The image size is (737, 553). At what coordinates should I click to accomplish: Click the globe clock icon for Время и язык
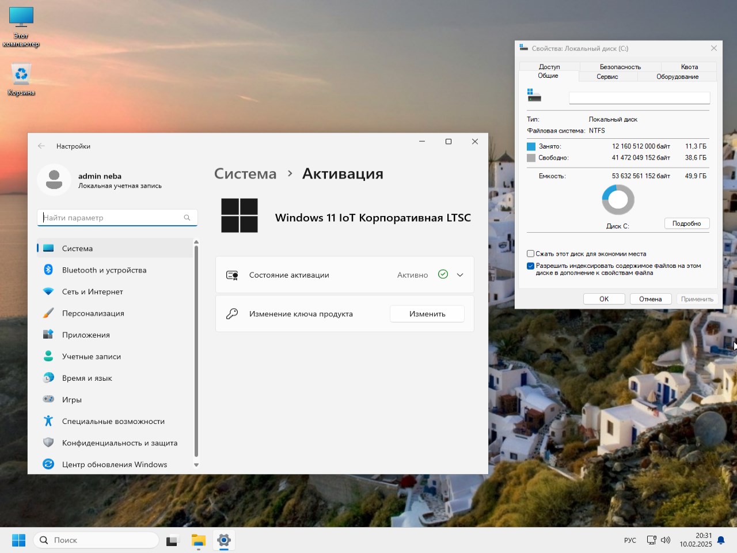48,378
